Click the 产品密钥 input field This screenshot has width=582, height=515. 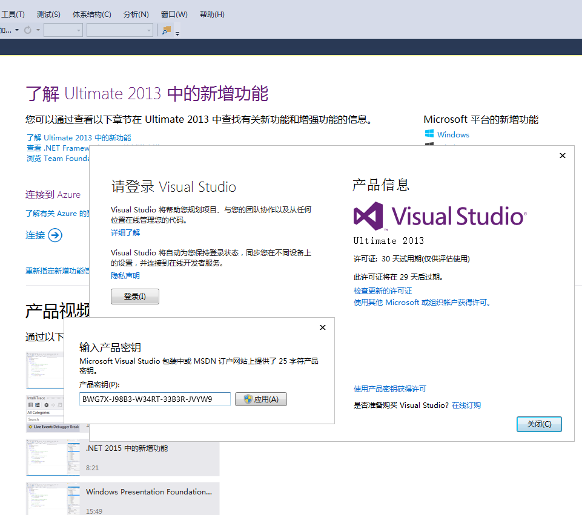point(155,399)
